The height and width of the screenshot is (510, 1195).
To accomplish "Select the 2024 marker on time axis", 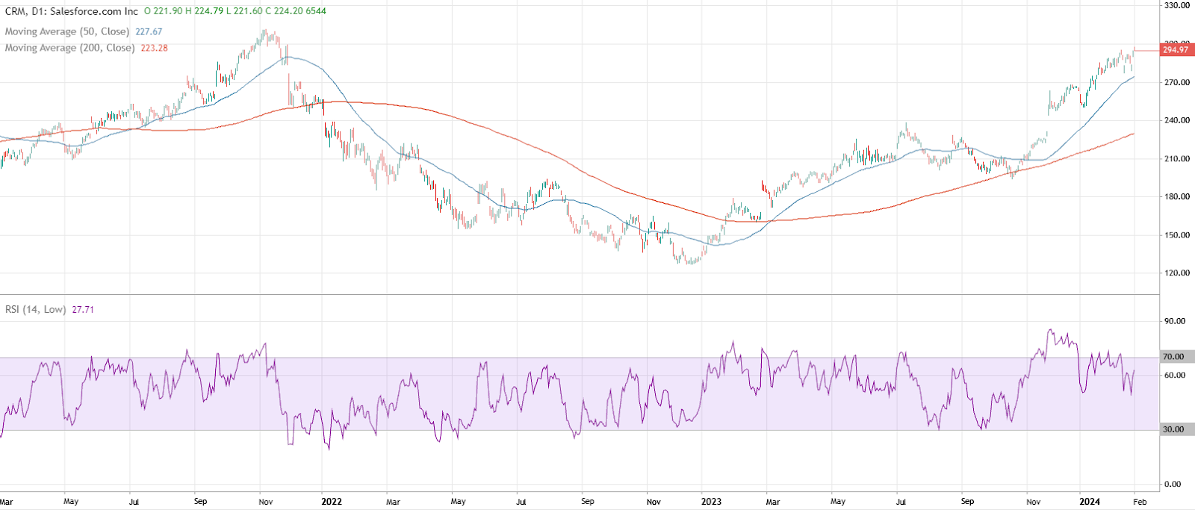I will [1089, 502].
